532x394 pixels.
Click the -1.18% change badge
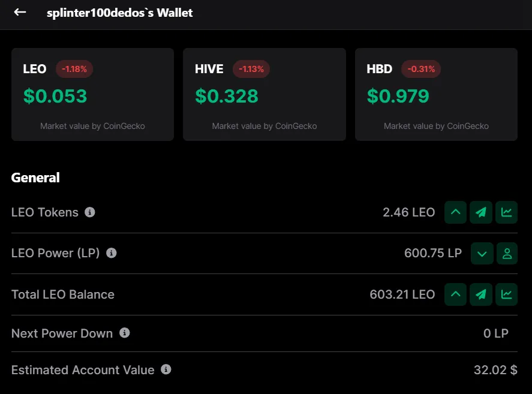(74, 69)
